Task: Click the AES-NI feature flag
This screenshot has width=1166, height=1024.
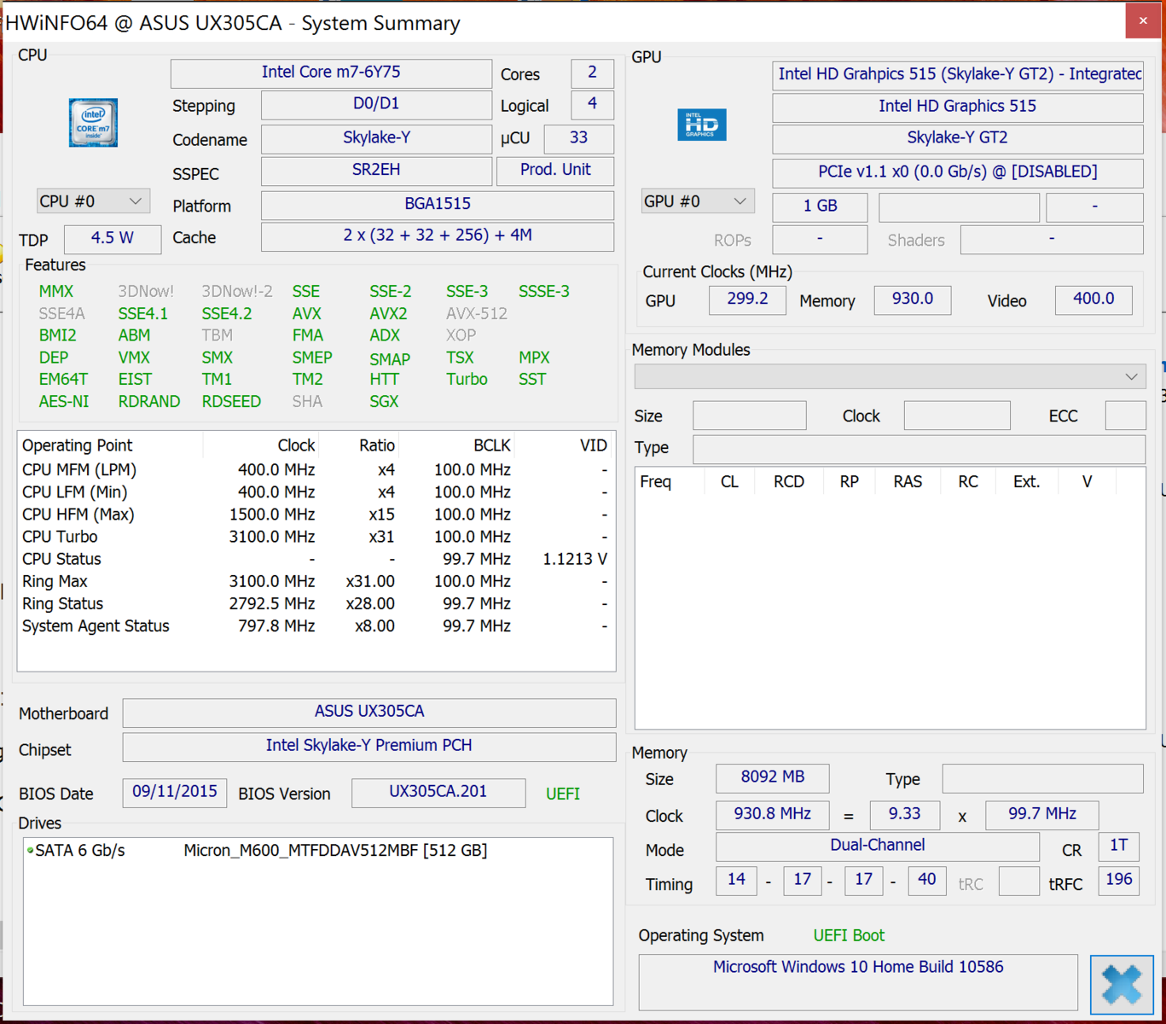Action: (64, 402)
